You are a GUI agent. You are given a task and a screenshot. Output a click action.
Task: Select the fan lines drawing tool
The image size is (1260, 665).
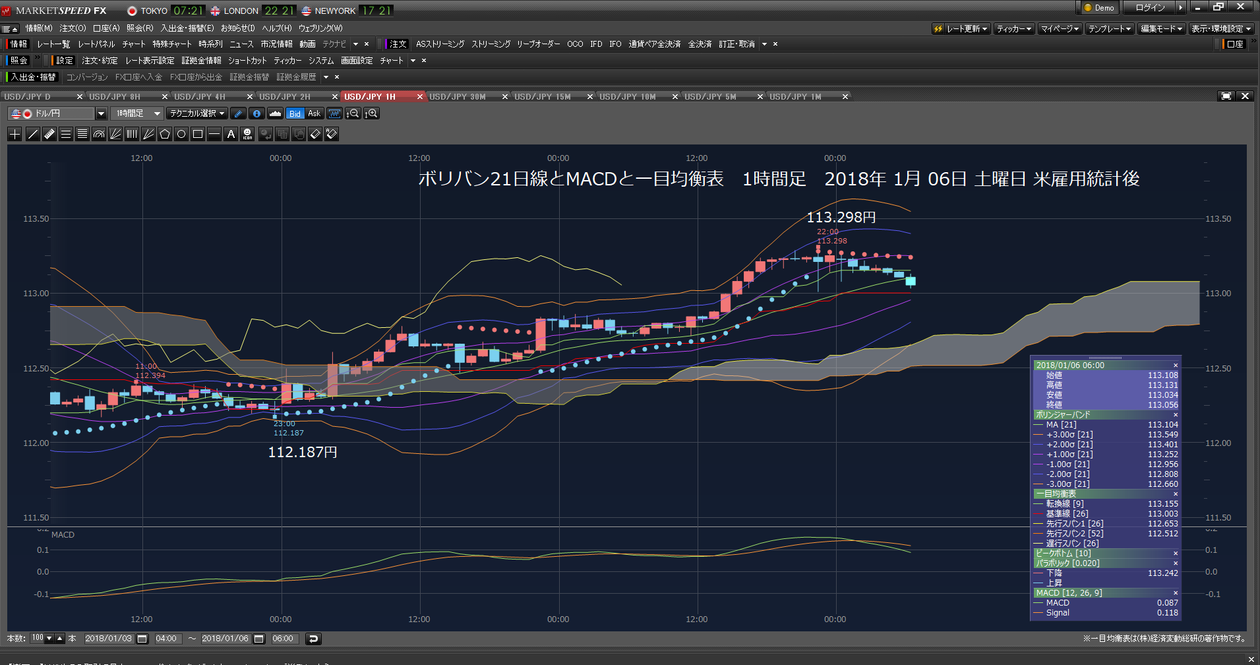coord(115,135)
